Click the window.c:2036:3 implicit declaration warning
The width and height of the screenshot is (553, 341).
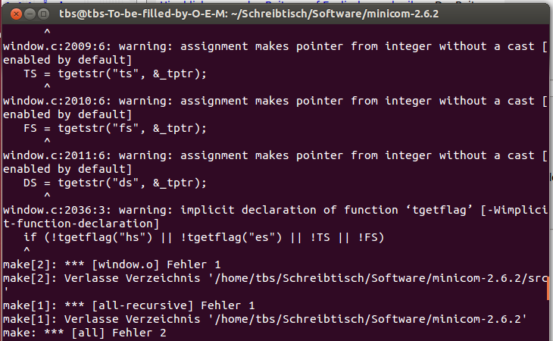point(275,210)
